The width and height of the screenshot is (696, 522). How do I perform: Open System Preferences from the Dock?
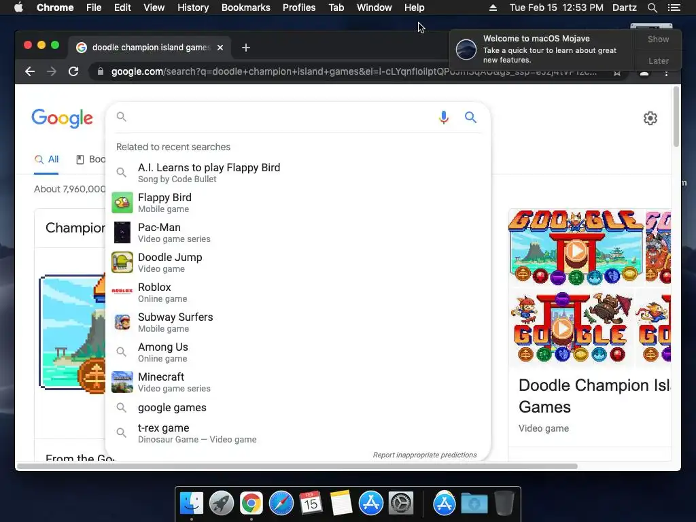point(401,504)
